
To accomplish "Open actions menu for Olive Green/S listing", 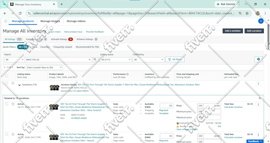I will (258, 105).
